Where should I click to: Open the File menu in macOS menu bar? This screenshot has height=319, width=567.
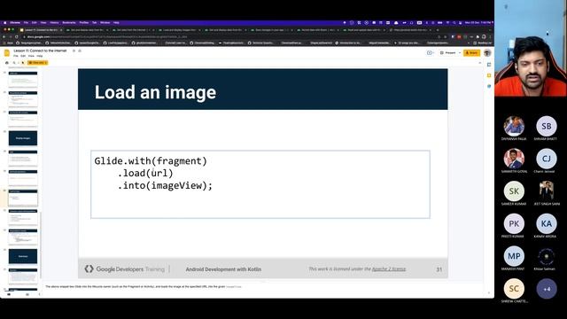pyautogui.click(x=26, y=23)
